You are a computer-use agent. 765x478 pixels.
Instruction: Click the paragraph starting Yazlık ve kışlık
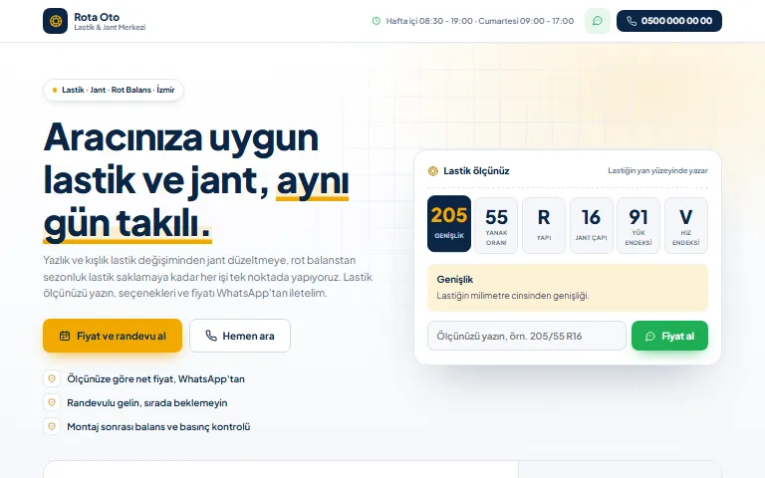(208, 277)
